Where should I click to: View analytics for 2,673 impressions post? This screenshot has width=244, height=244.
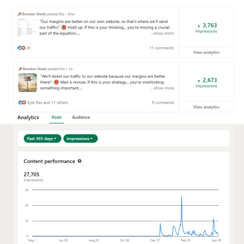coord(206,107)
